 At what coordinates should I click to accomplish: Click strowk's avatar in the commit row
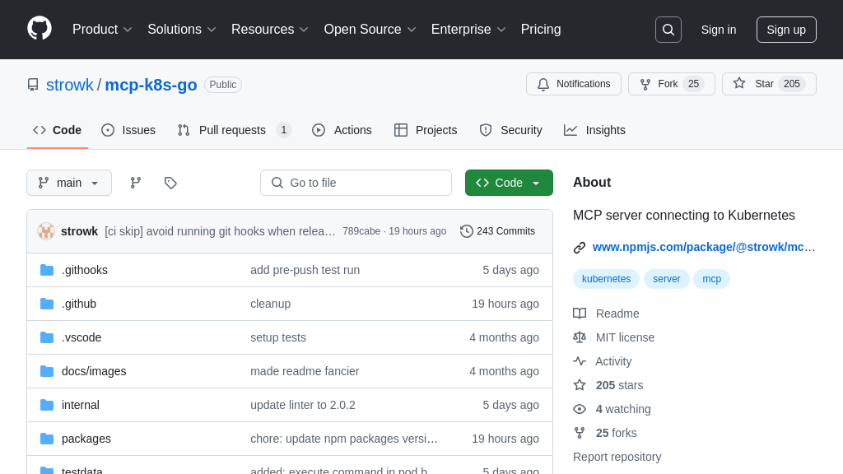click(x=46, y=231)
